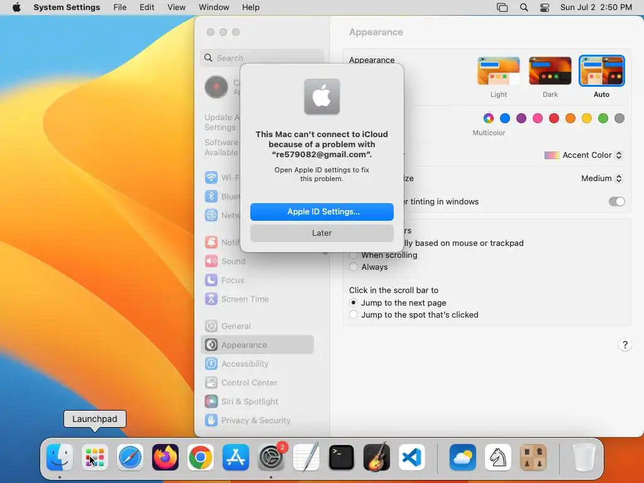Dismiss the dialog with Later
Screen dimensions: 644x483
(321, 233)
